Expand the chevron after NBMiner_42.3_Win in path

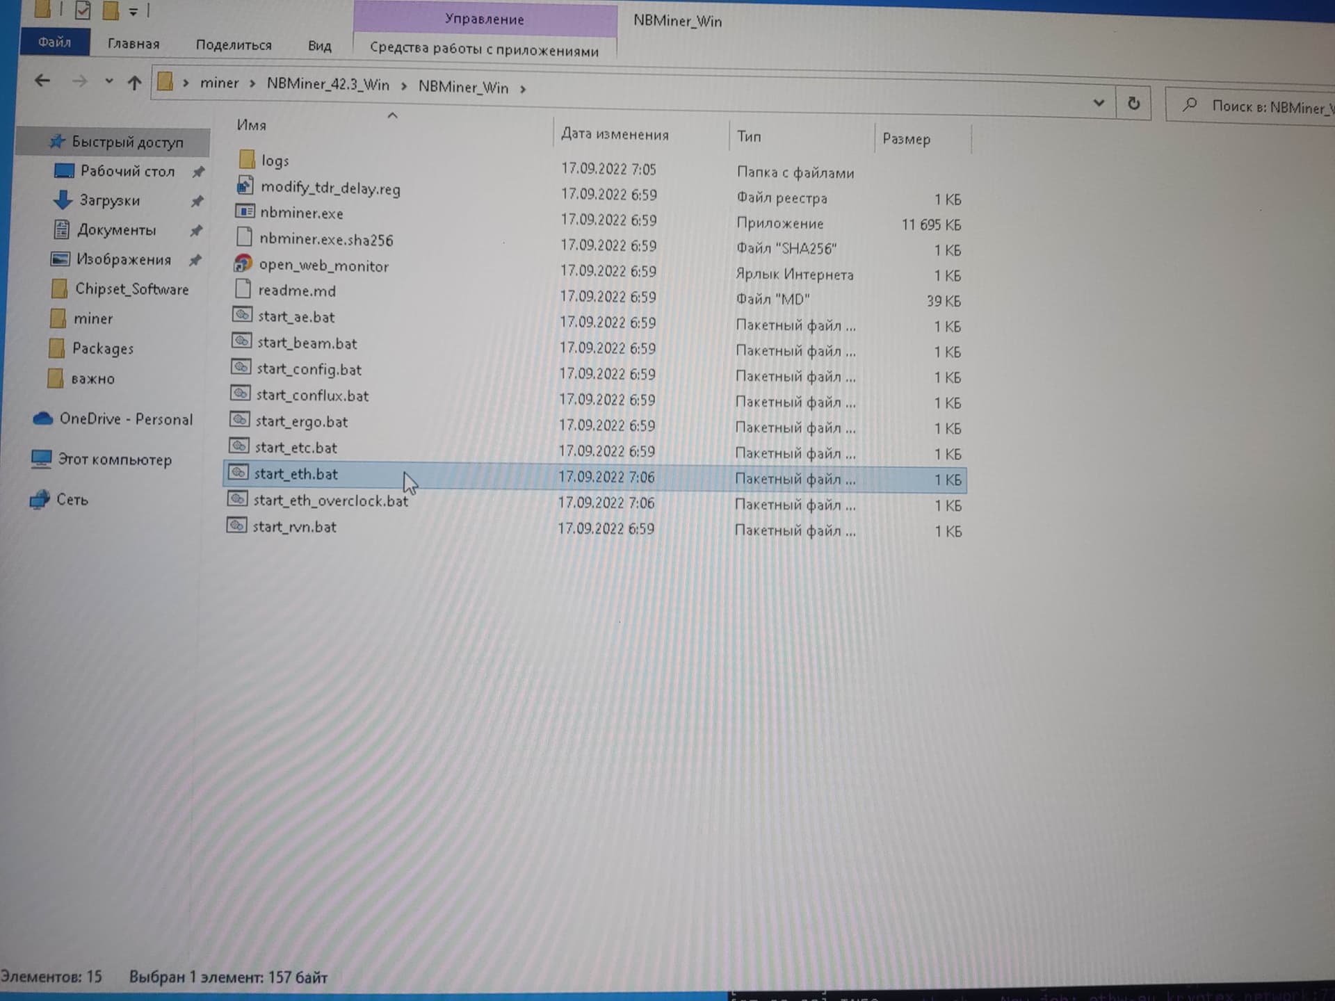coord(404,86)
